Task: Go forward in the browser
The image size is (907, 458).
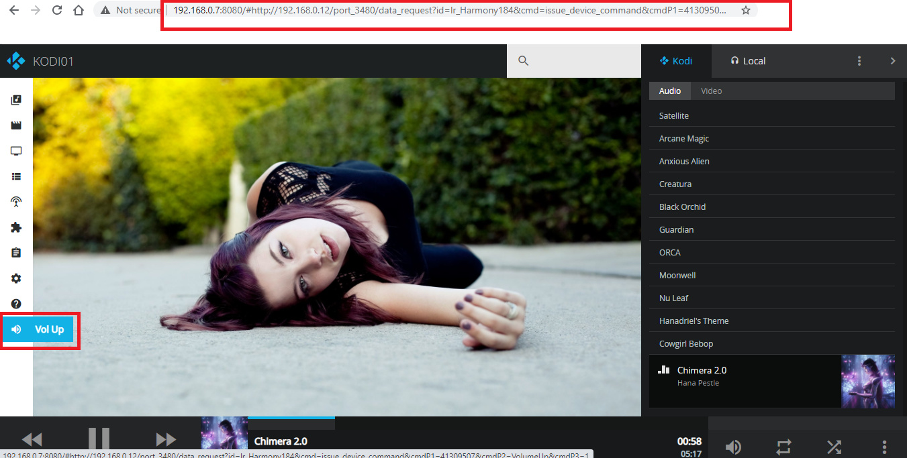Action: point(36,10)
